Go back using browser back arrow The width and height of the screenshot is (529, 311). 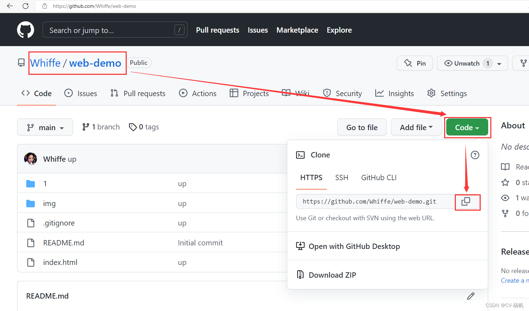[10, 6]
